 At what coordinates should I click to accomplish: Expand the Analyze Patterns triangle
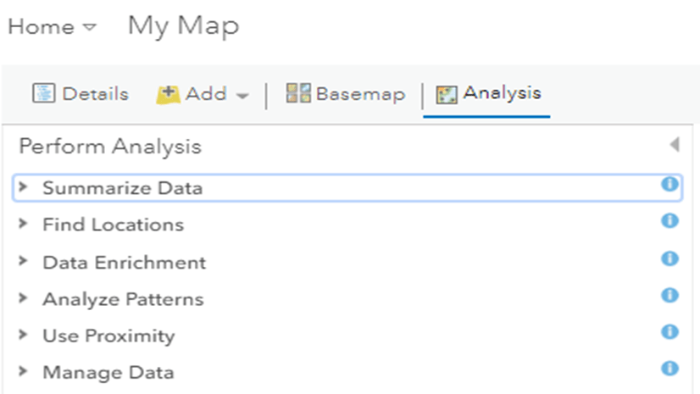coord(24,299)
